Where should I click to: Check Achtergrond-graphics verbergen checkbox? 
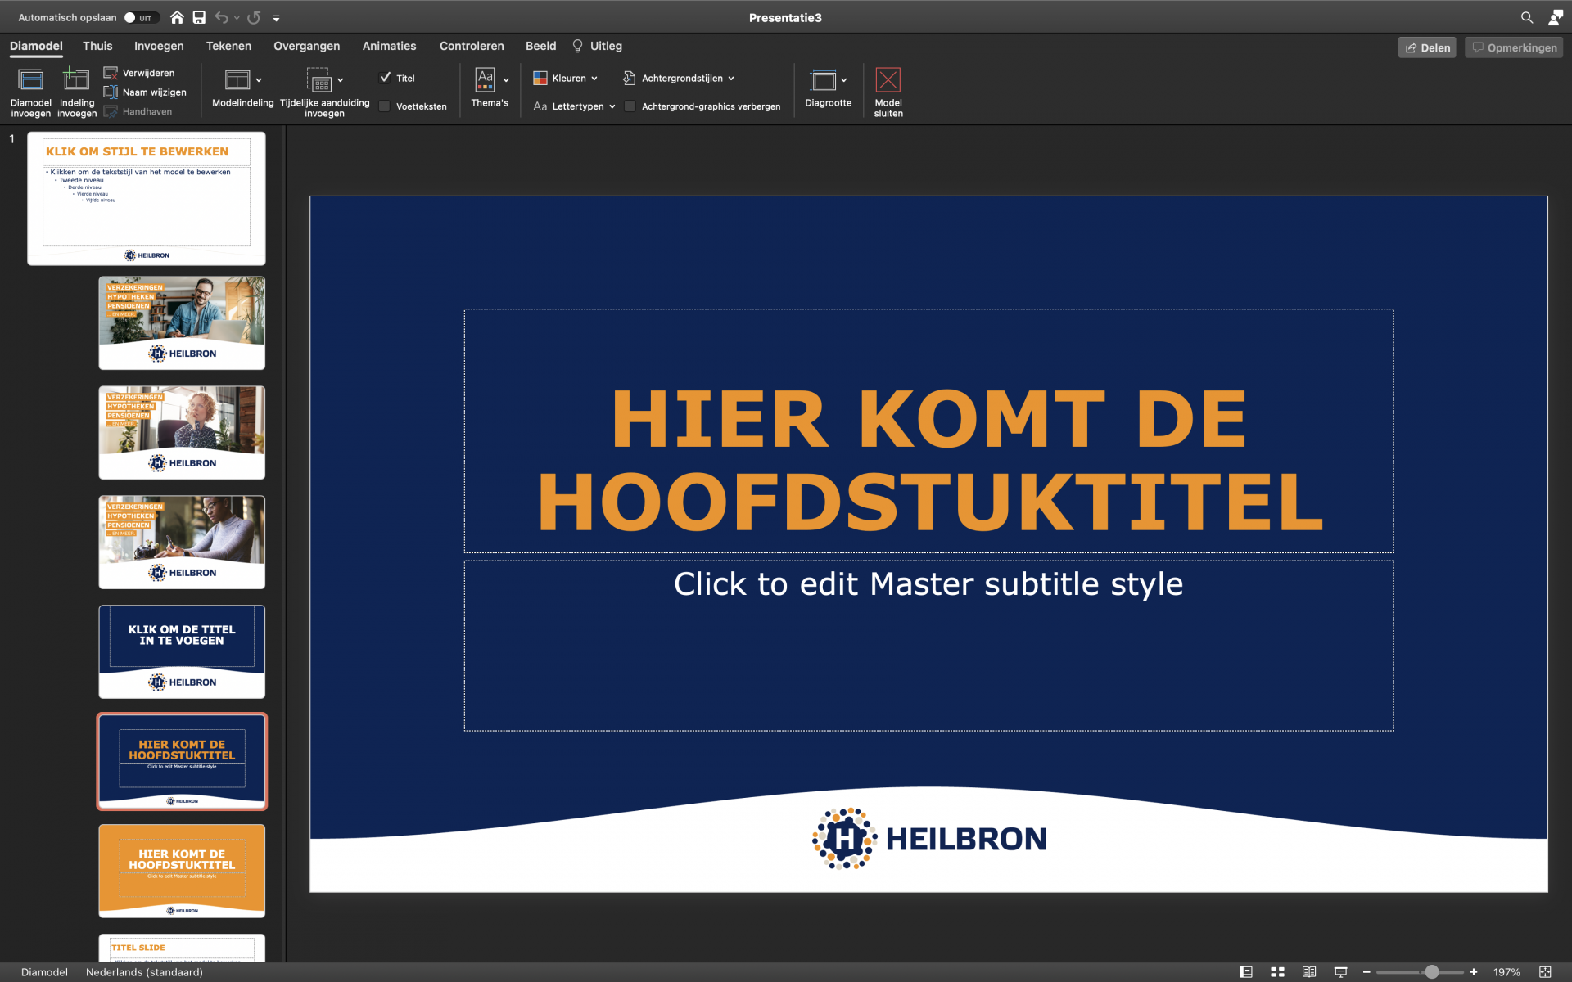point(630,106)
